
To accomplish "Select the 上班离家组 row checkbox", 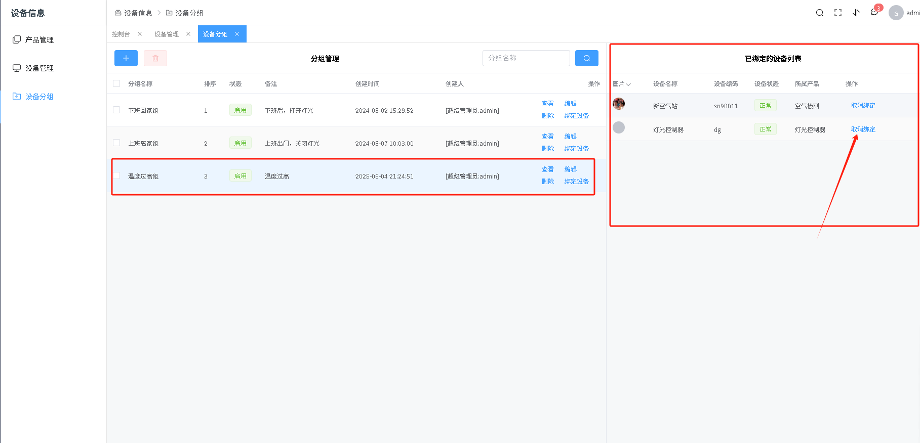I will click(x=116, y=143).
